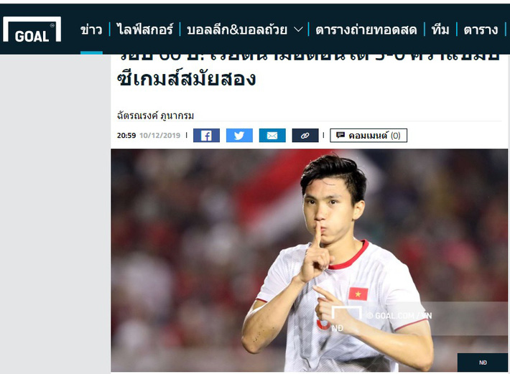This screenshot has height=374, width=510.
Task: Open the บอลลีก&บอลถ้วย menu
Action: point(237,30)
